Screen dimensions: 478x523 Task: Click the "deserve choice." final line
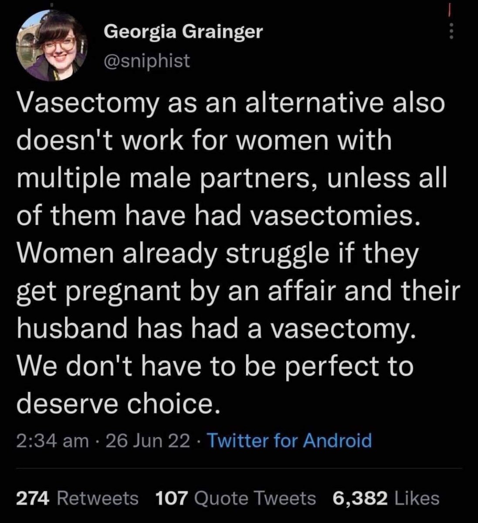(x=116, y=404)
